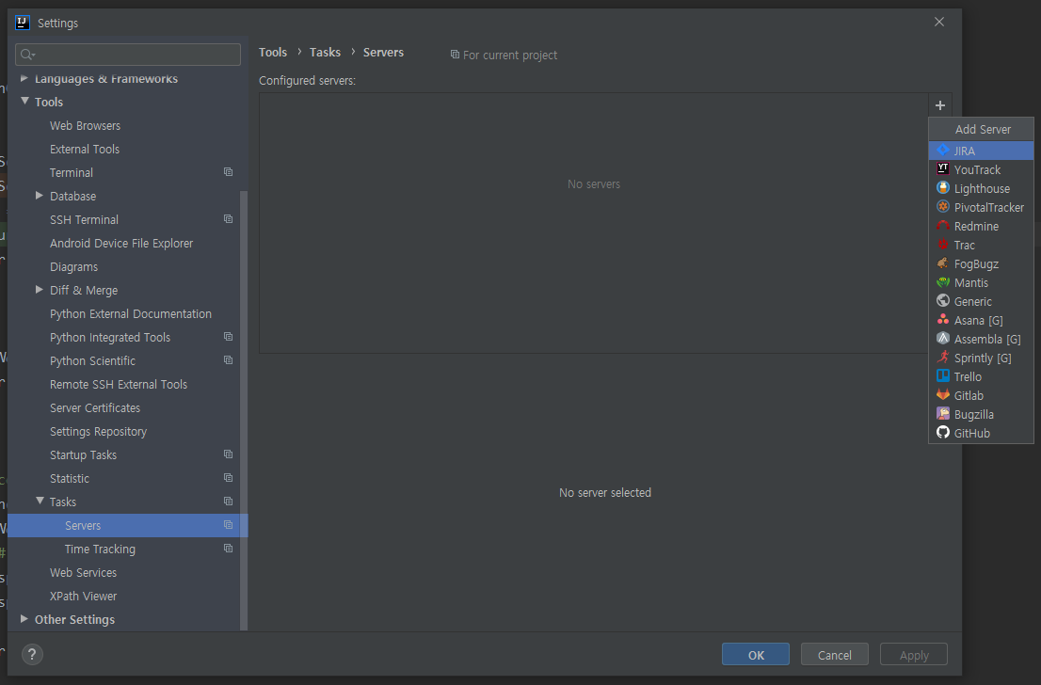Click project-level icon beside SSH Terminal
This screenshot has width=1041, height=685.
click(x=229, y=219)
